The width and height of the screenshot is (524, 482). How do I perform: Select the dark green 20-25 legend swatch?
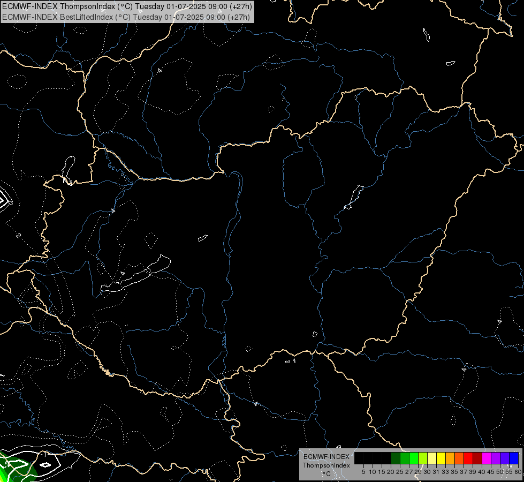coord(396,458)
